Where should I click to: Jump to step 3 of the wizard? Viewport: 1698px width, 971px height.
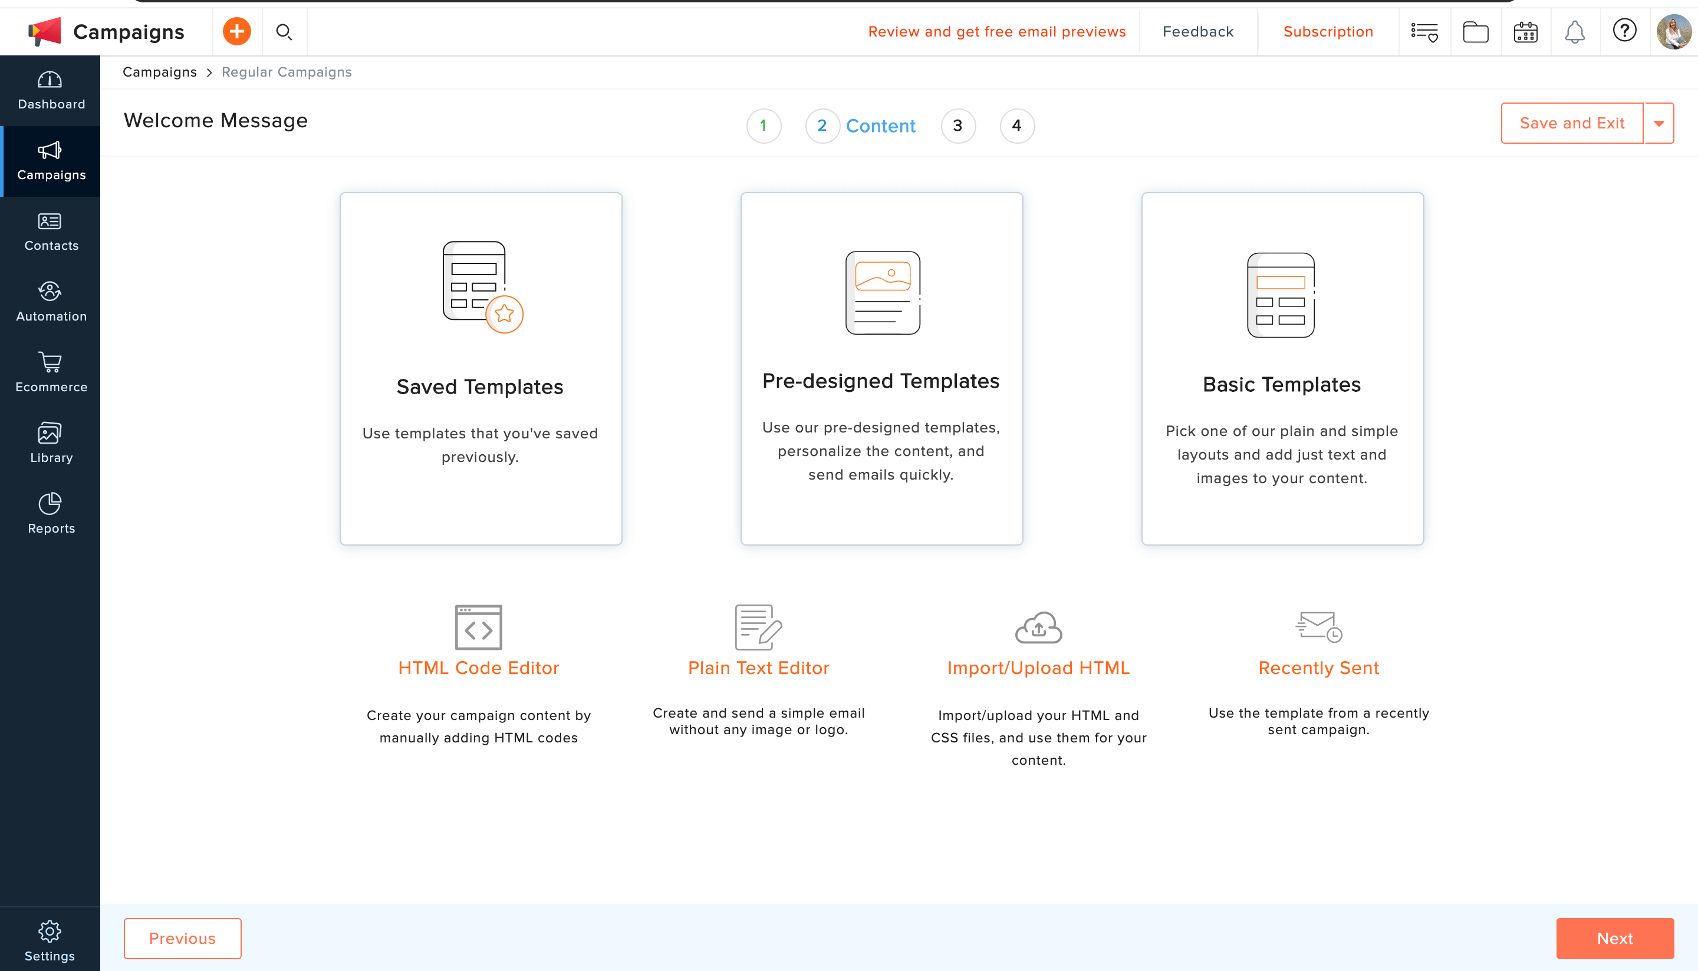coord(958,125)
